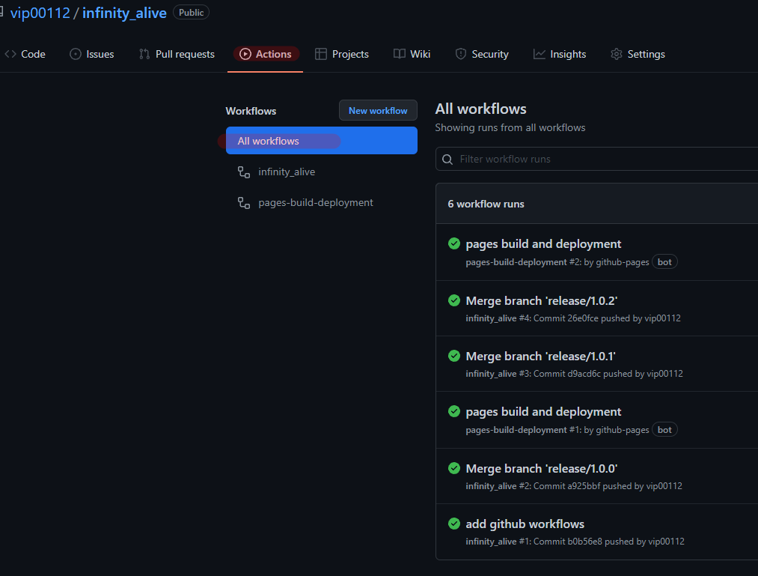Open add github workflows run
Screen dimensions: 758x576
pos(525,524)
